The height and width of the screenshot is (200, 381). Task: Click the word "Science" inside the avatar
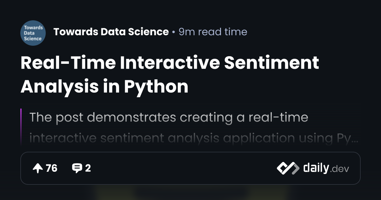33,39
